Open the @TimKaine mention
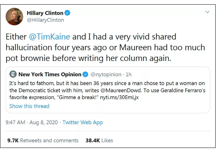 tap(49, 37)
